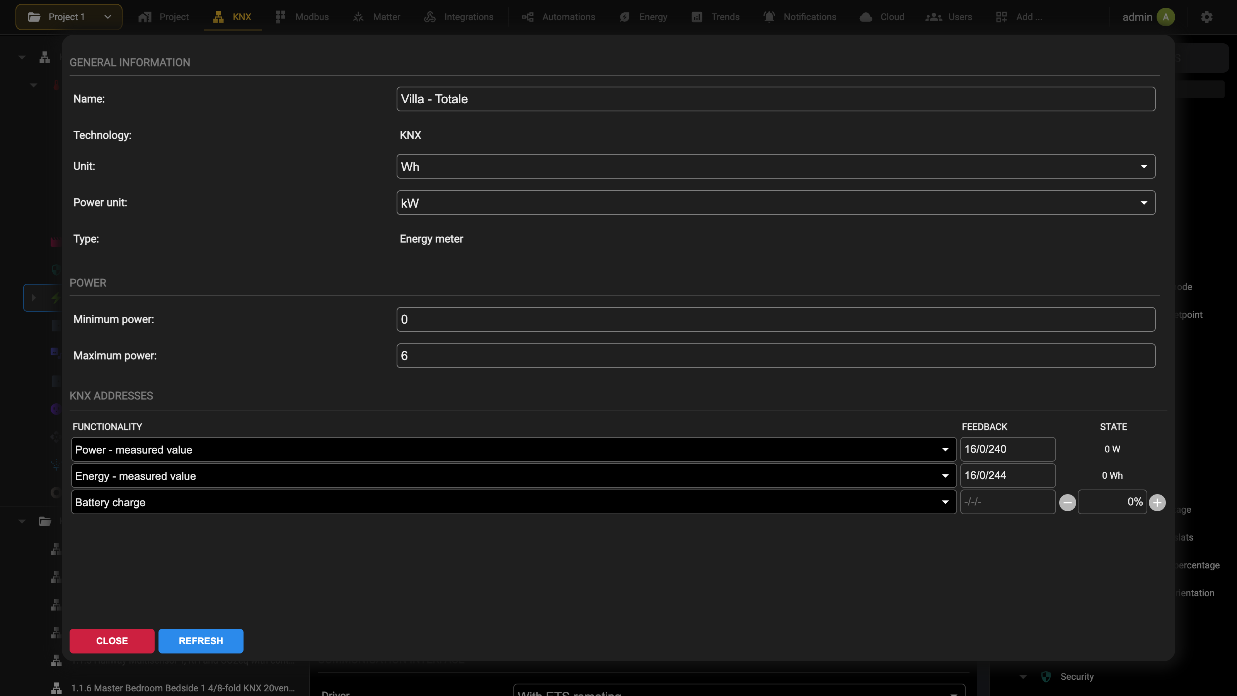
Task: Click the Trends chart icon
Action: pyautogui.click(x=696, y=17)
